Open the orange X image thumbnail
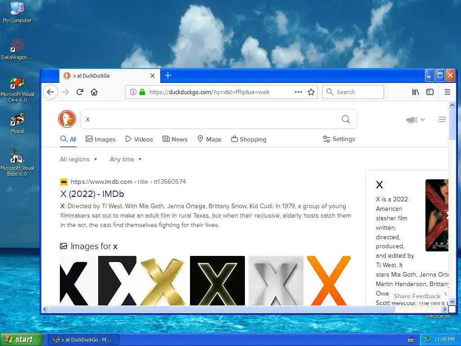 329,281
